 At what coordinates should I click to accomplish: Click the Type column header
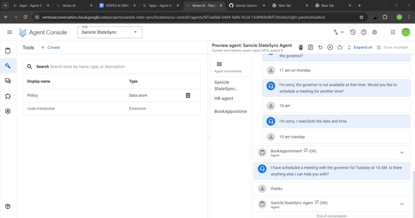[133, 81]
